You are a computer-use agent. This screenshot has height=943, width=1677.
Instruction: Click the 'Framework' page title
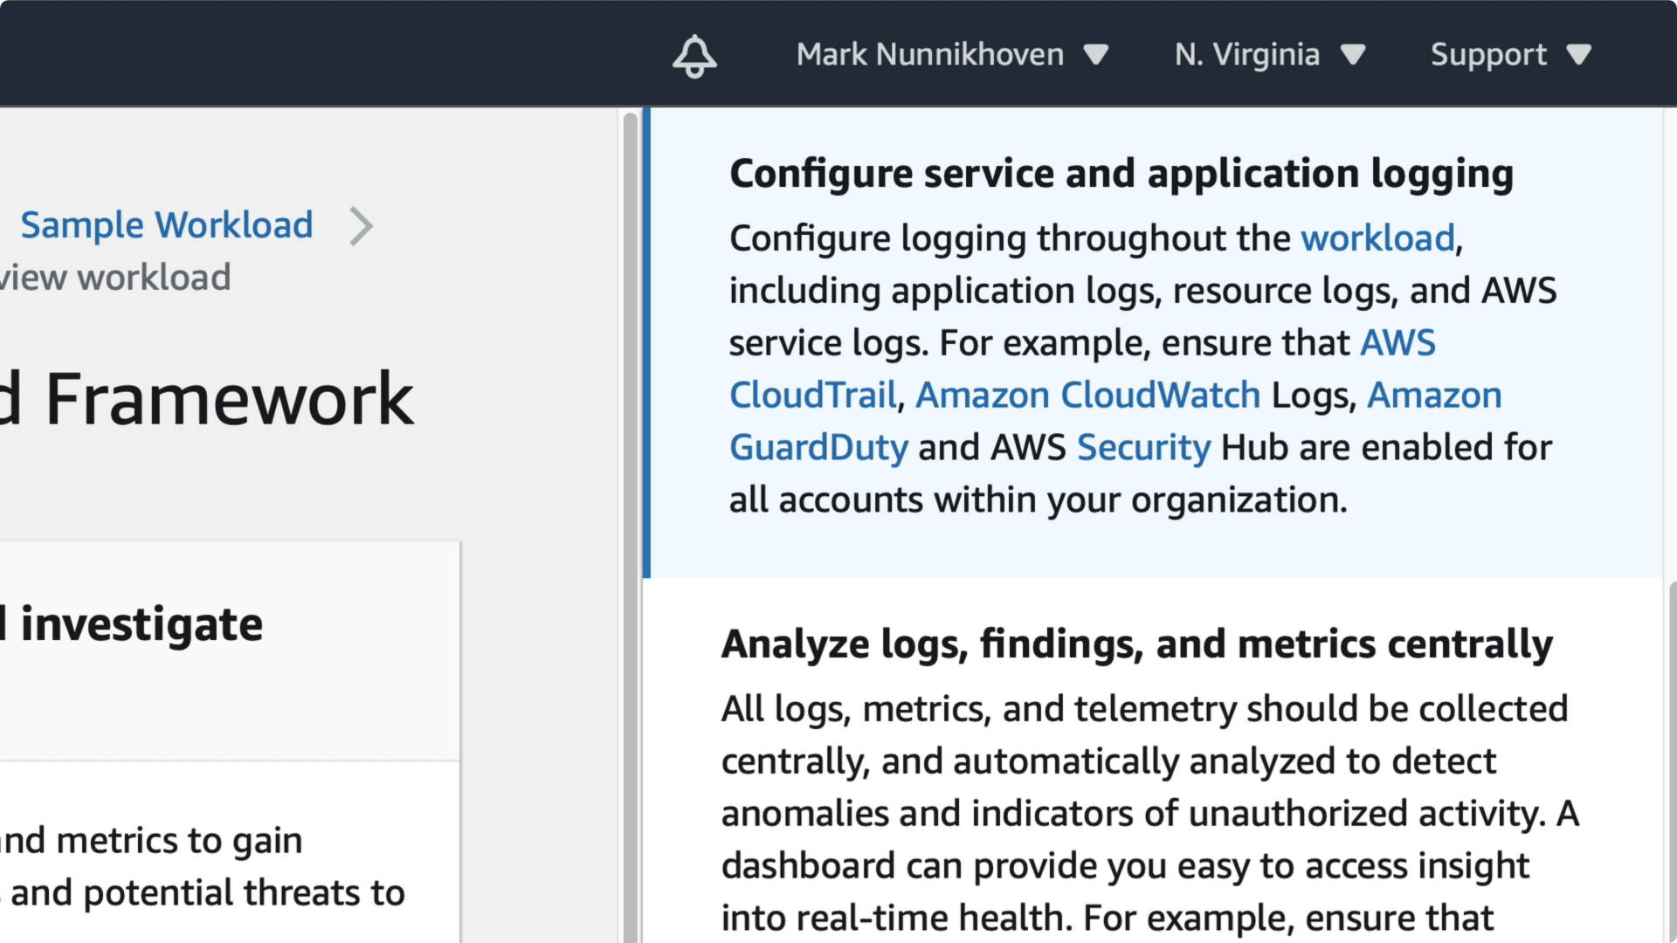coord(229,398)
